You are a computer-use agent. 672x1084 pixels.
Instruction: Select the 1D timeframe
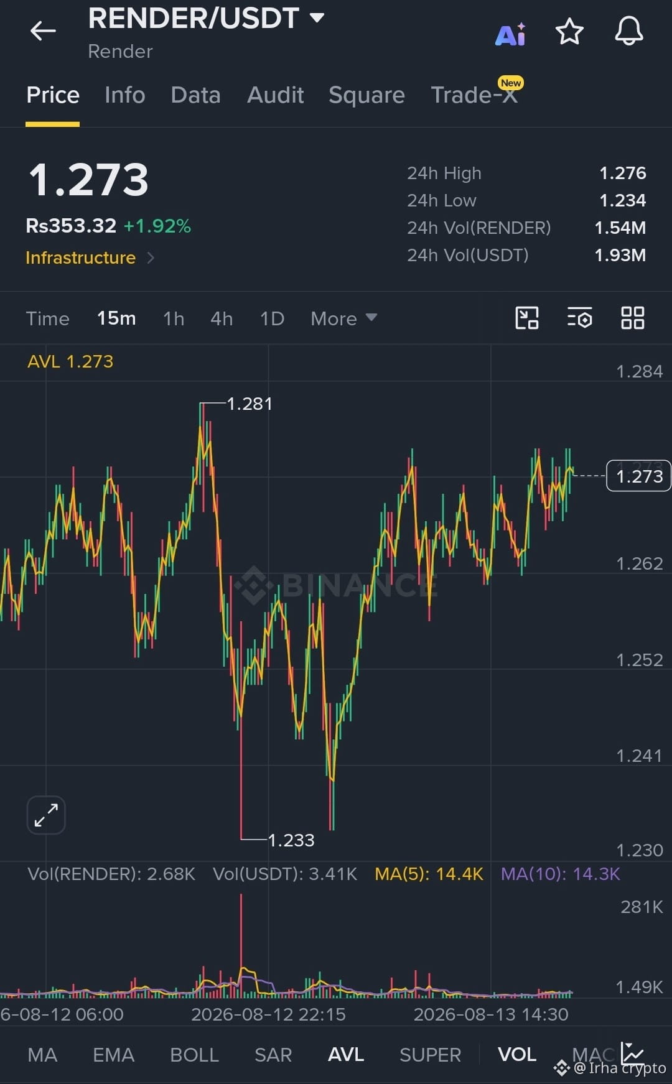272,318
